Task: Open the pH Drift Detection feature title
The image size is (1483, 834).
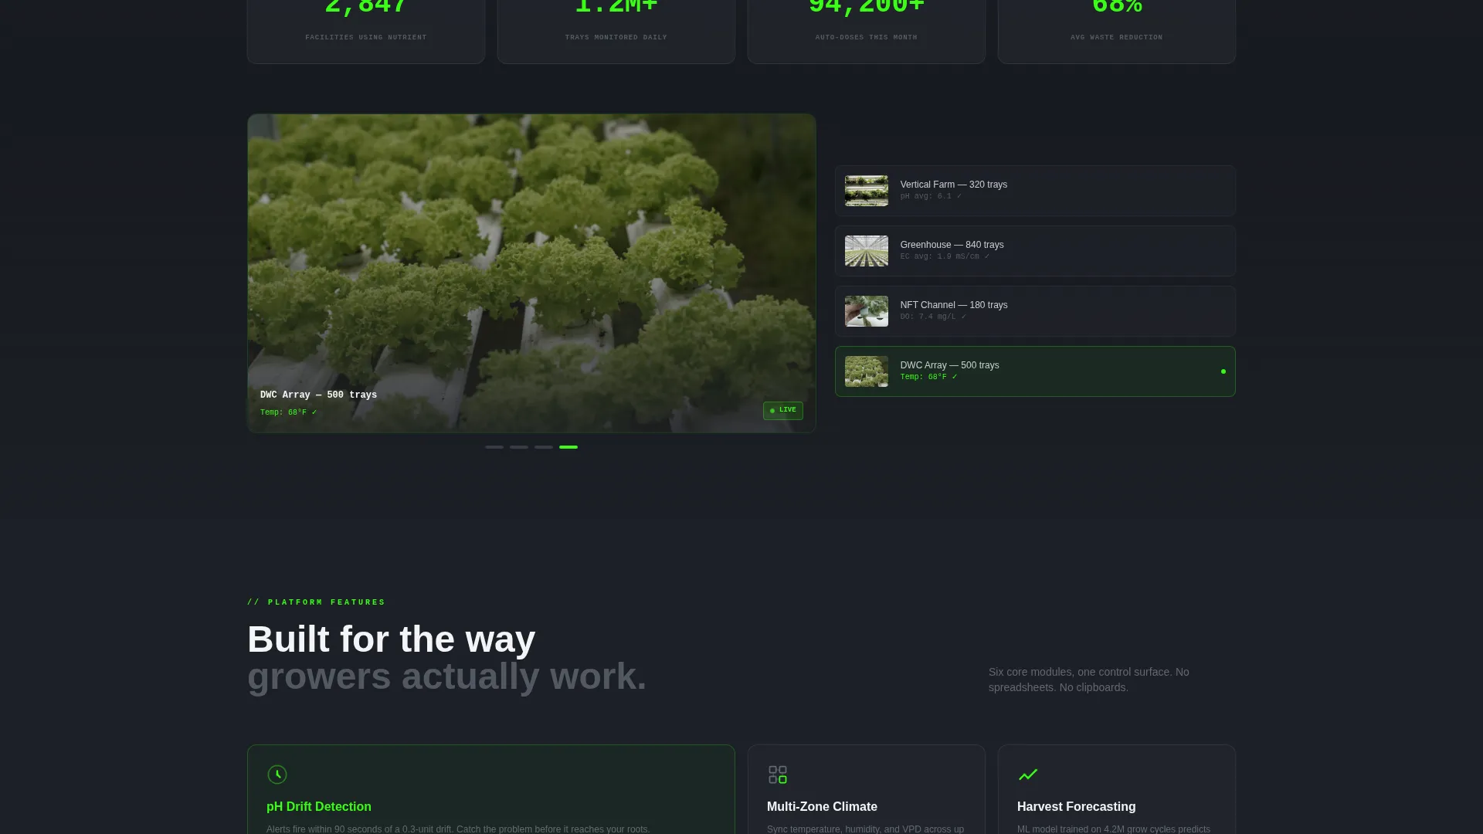Action: (x=319, y=806)
